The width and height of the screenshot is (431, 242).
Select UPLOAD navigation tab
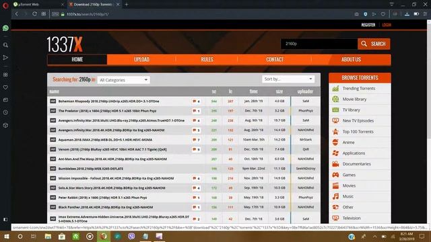pos(141,59)
